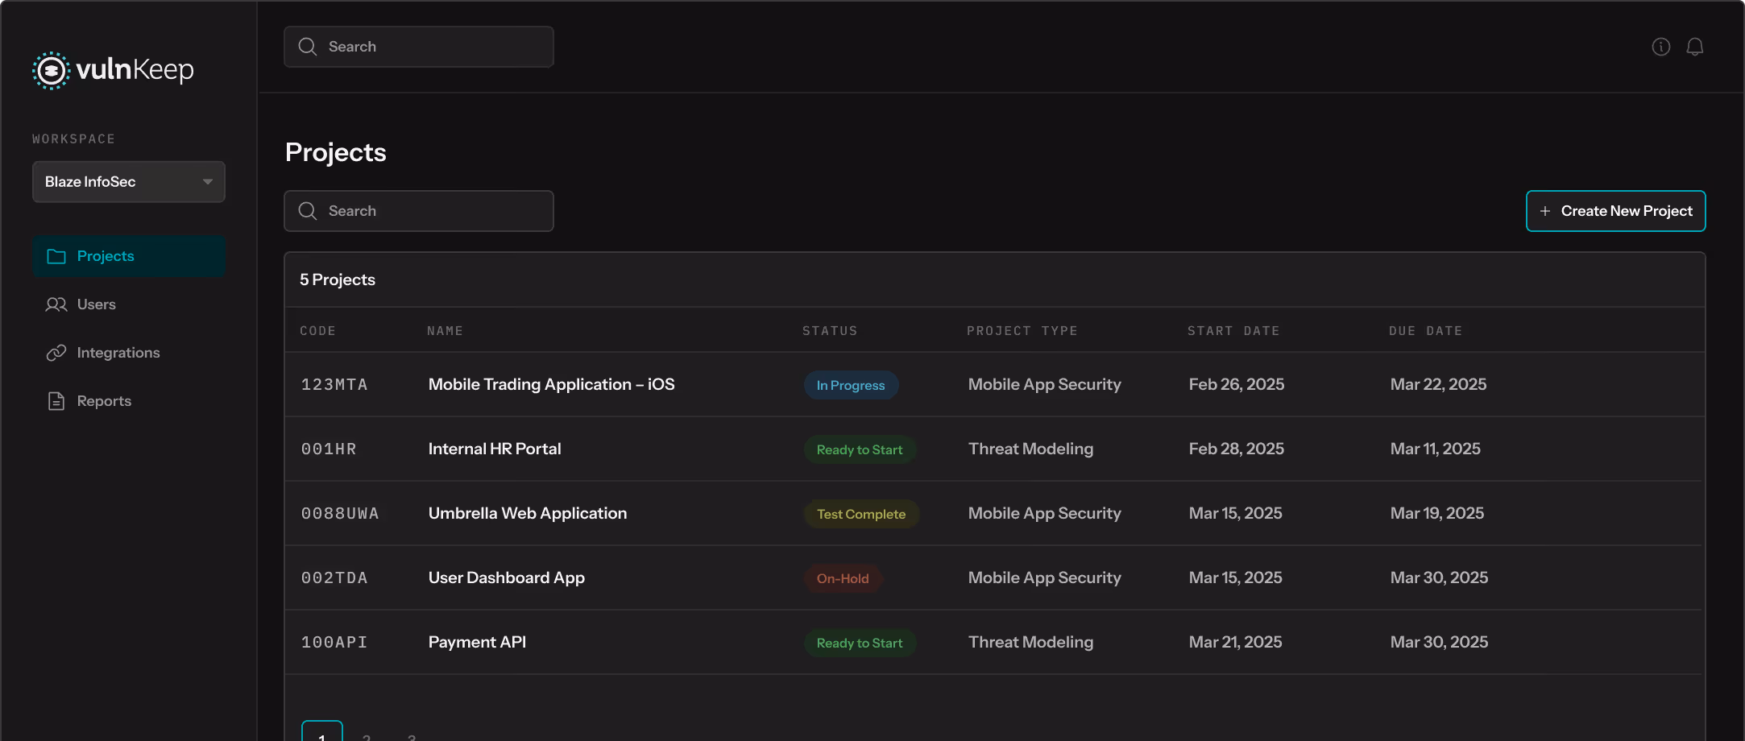Click due date Mar 11, 2025

pos(1436,449)
